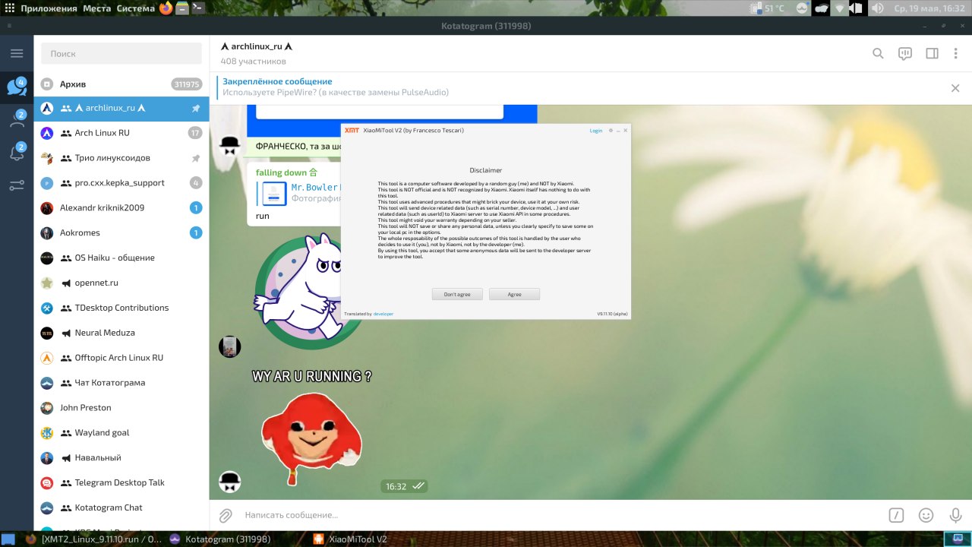Screen dimensions: 972x547
Task: Switch to XMT2_Linux_9.11.10.run taskbar window
Action: (93, 539)
